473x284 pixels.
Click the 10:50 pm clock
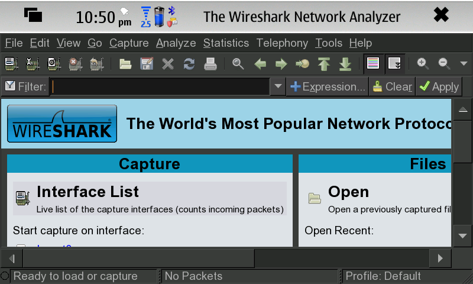[x=103, y=18]
